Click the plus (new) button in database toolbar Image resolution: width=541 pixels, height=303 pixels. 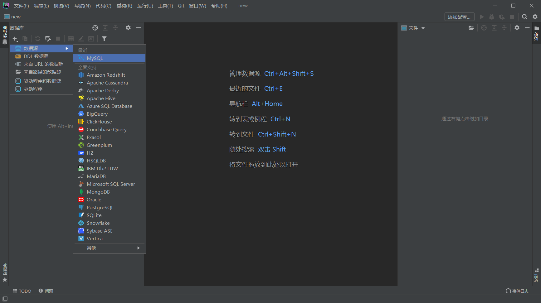[x=15, y=39]
